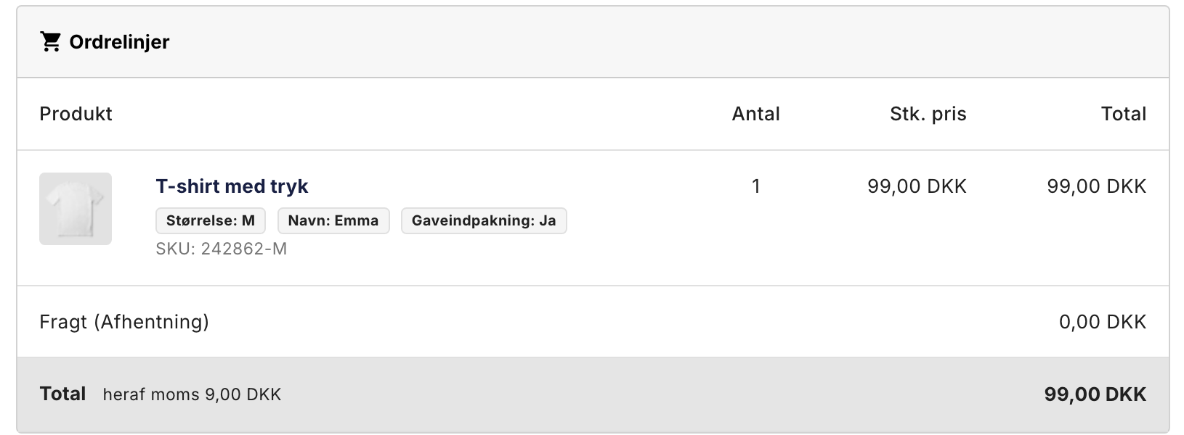The height and width of the screenshot is (435, 1184).
Task: Select the Gaveindpakning: Ja tag
Action: (484, 220)
